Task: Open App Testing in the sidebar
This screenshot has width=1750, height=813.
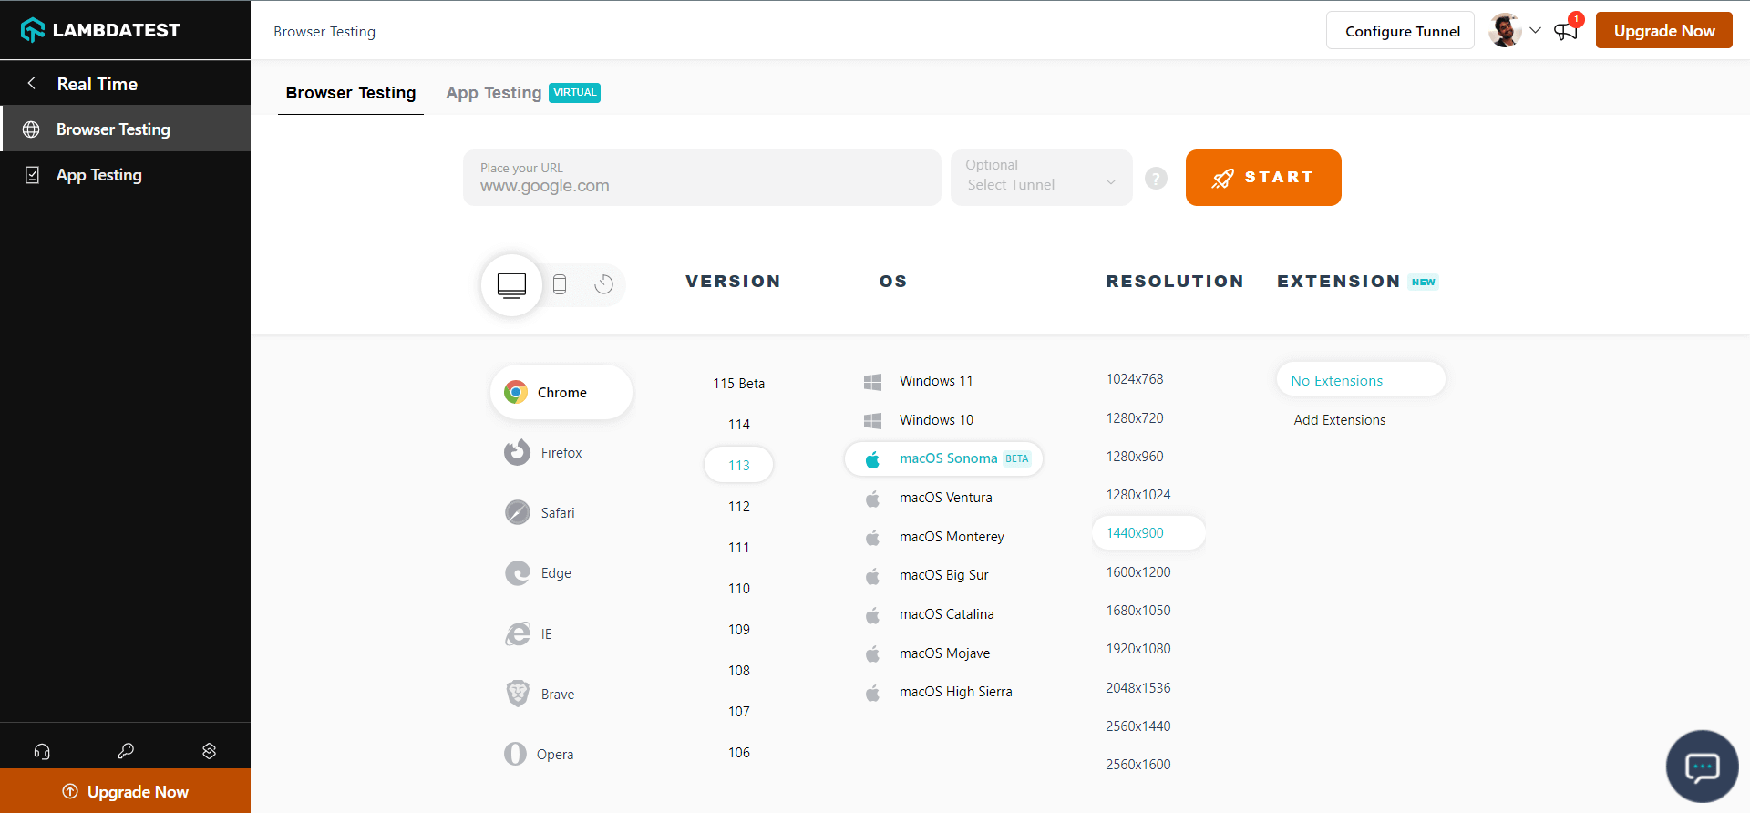Action: [126, 175]
